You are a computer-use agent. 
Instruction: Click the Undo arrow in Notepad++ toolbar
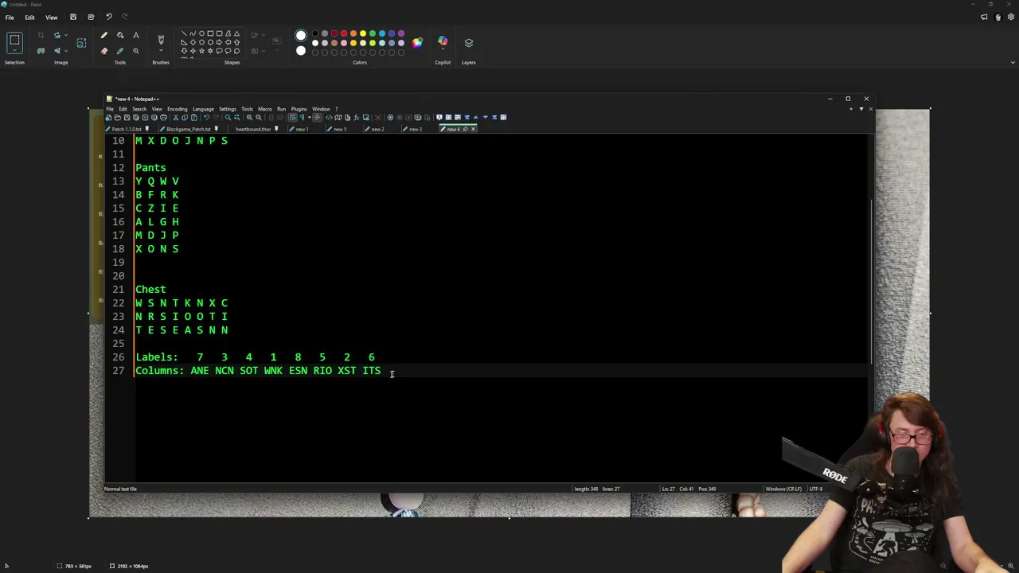tap(206, 118)
